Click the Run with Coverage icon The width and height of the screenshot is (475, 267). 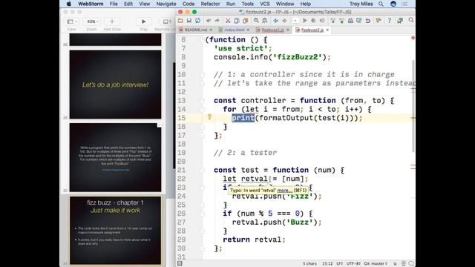pos(322,21)
